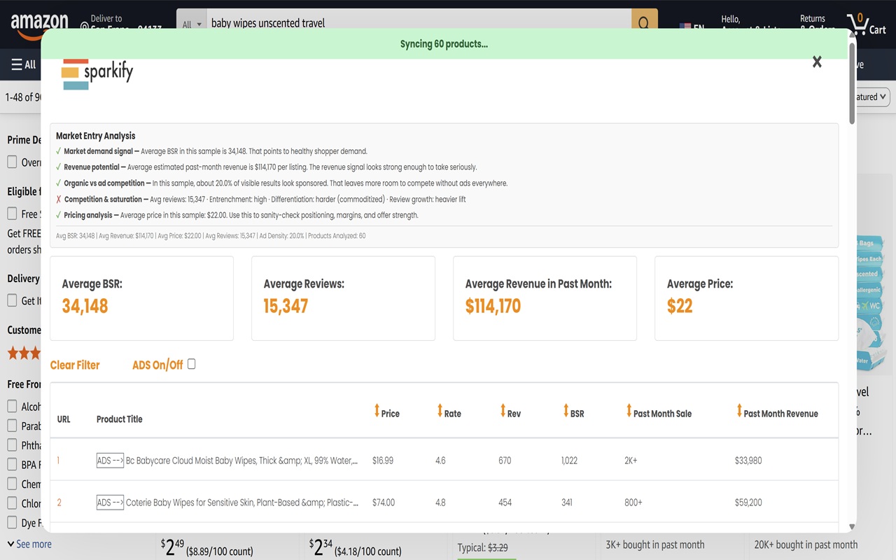Screen dimensions: 896x560
Task: Check the Alcohol free-from checkbox
Action: click(x=12, y=406)
